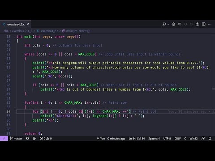Toggle file blame circular icon in toolbar

(198, 24)
